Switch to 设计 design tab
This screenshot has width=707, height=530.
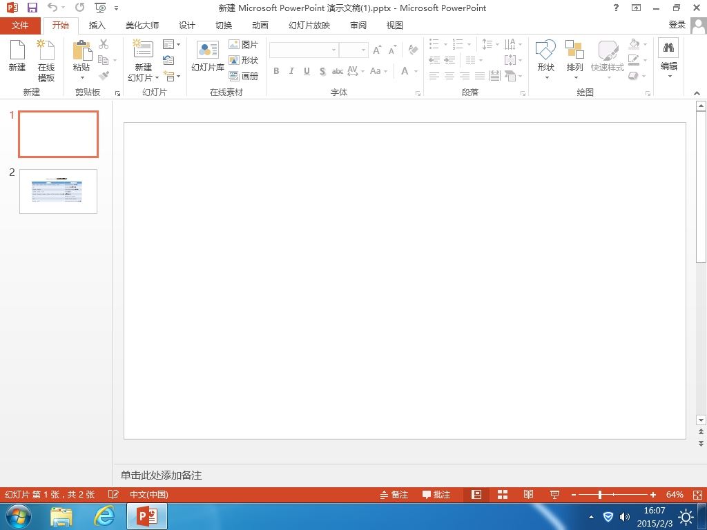pyautogui.click(x=186, y=26)
